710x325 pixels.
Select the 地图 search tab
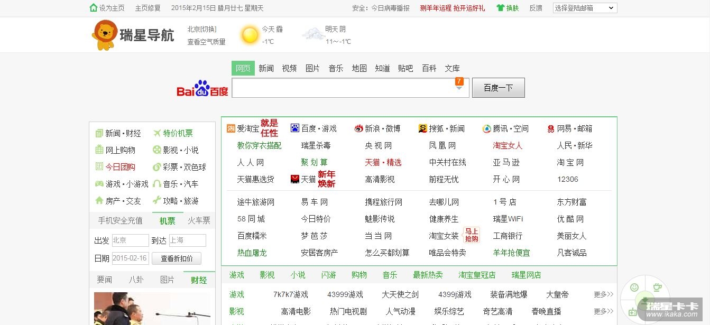tap(359, 68)
